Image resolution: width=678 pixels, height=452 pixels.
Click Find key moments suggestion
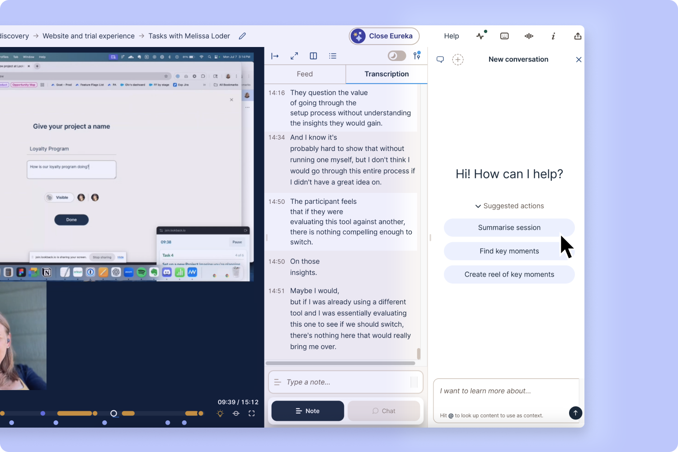(509, 251)
